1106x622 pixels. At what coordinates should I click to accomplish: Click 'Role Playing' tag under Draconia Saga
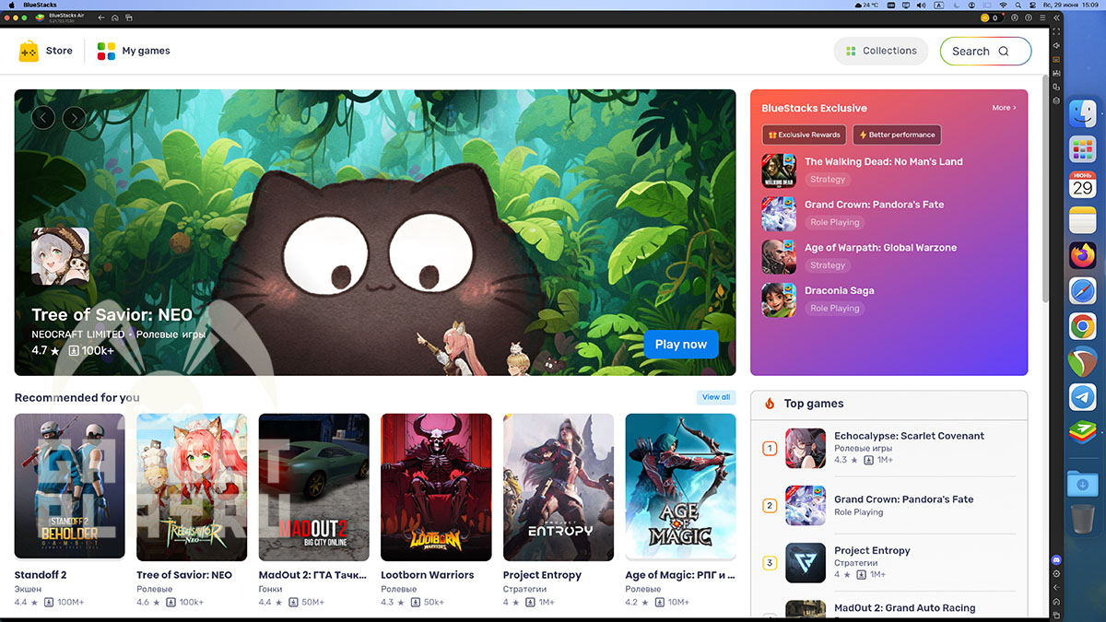point(835,309)
